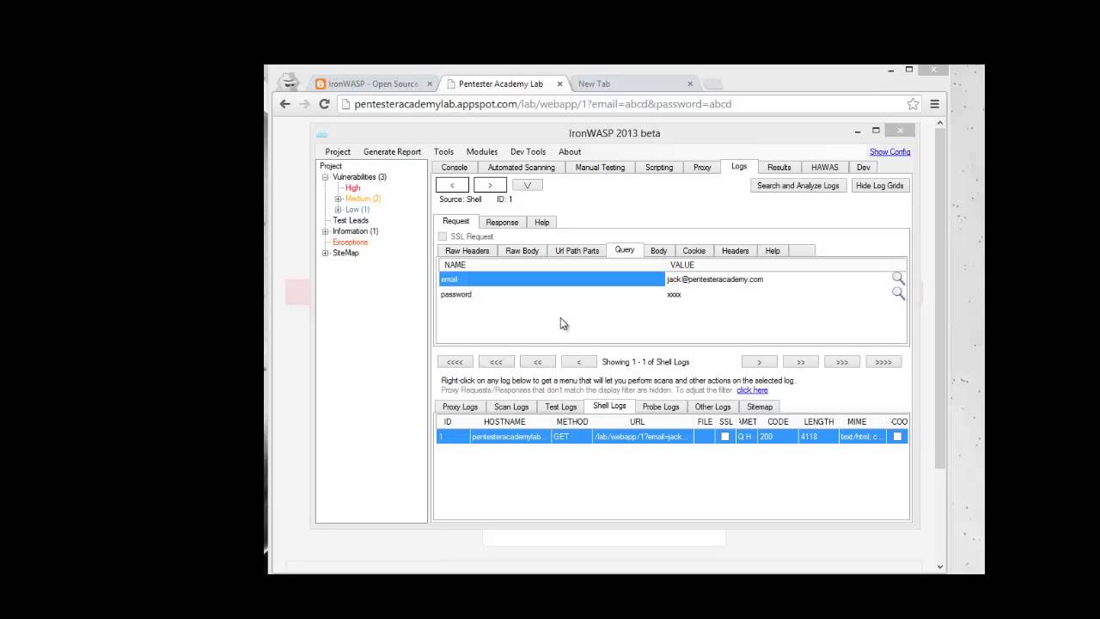Expand the Vulnerabilities tree node

pyautogui.click(x=326, y=177)
